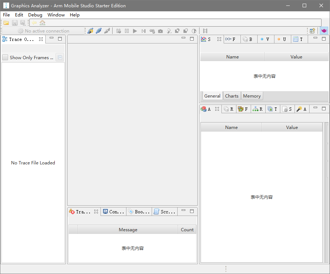
Task: Switch to the R tab beside the A tab
Action: click(229, 109)
